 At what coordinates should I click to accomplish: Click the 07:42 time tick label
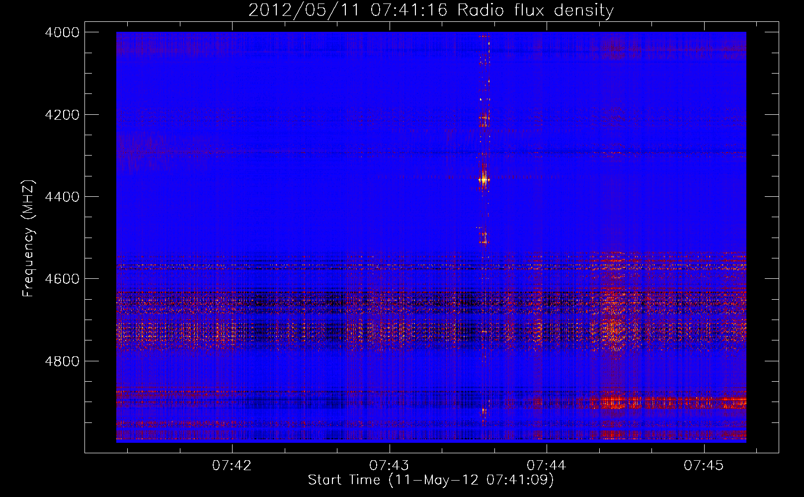click(x=232, y=466)
